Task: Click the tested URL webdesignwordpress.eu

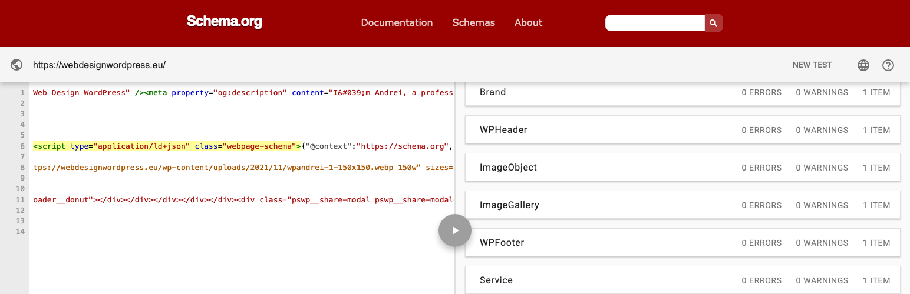Action: 99,65
